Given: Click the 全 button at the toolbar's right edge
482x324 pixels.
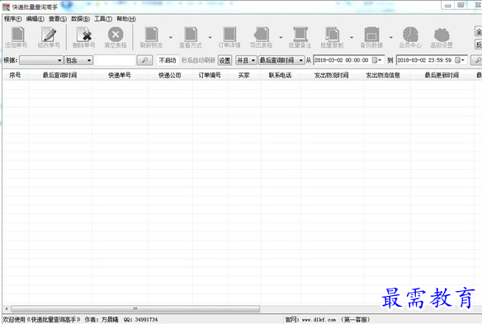Looking at the screenshot, I should click(479, 31).
